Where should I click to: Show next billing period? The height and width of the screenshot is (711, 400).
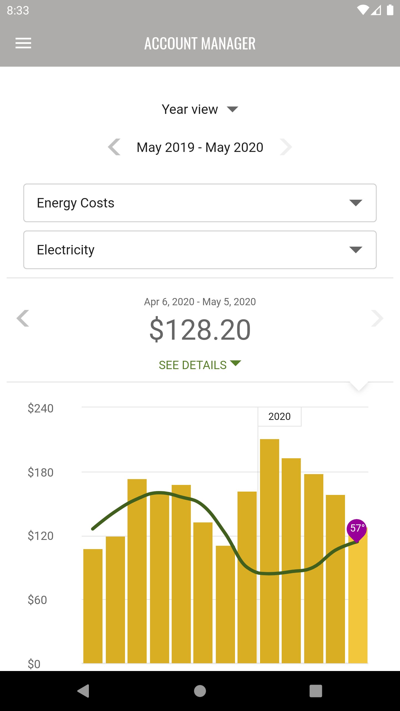(377, 318)
